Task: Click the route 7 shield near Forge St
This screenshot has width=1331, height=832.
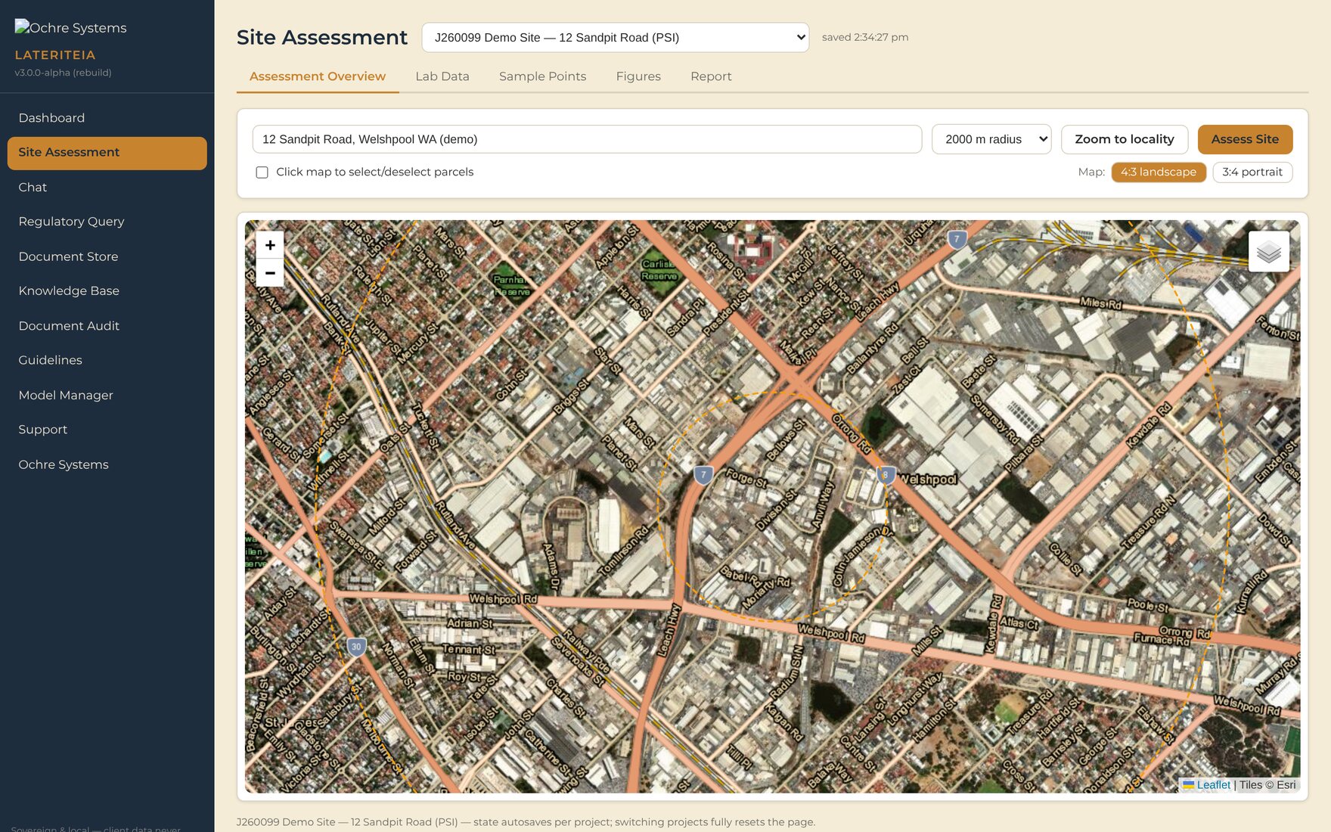Action: pos(703,475)
